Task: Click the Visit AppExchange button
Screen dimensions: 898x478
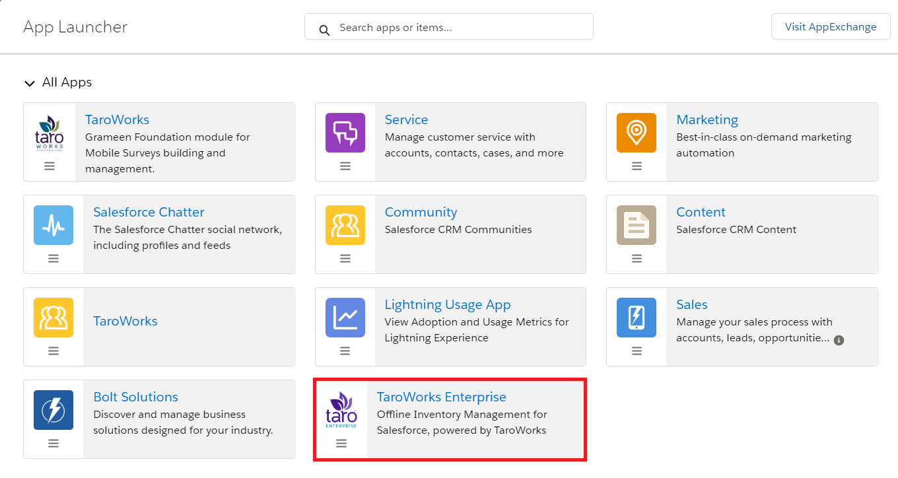Action: coord(831,26)
